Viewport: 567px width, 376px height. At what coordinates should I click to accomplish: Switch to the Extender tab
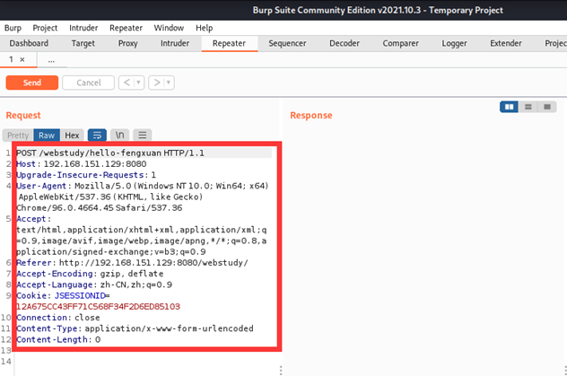click(x=505, y=43)
